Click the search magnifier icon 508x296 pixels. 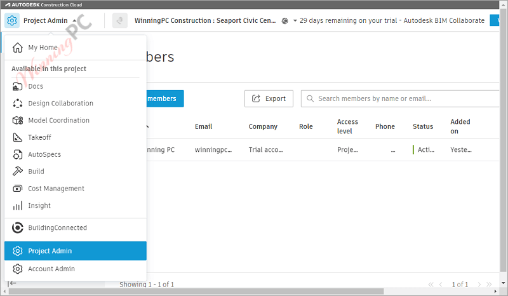point(310,98)
